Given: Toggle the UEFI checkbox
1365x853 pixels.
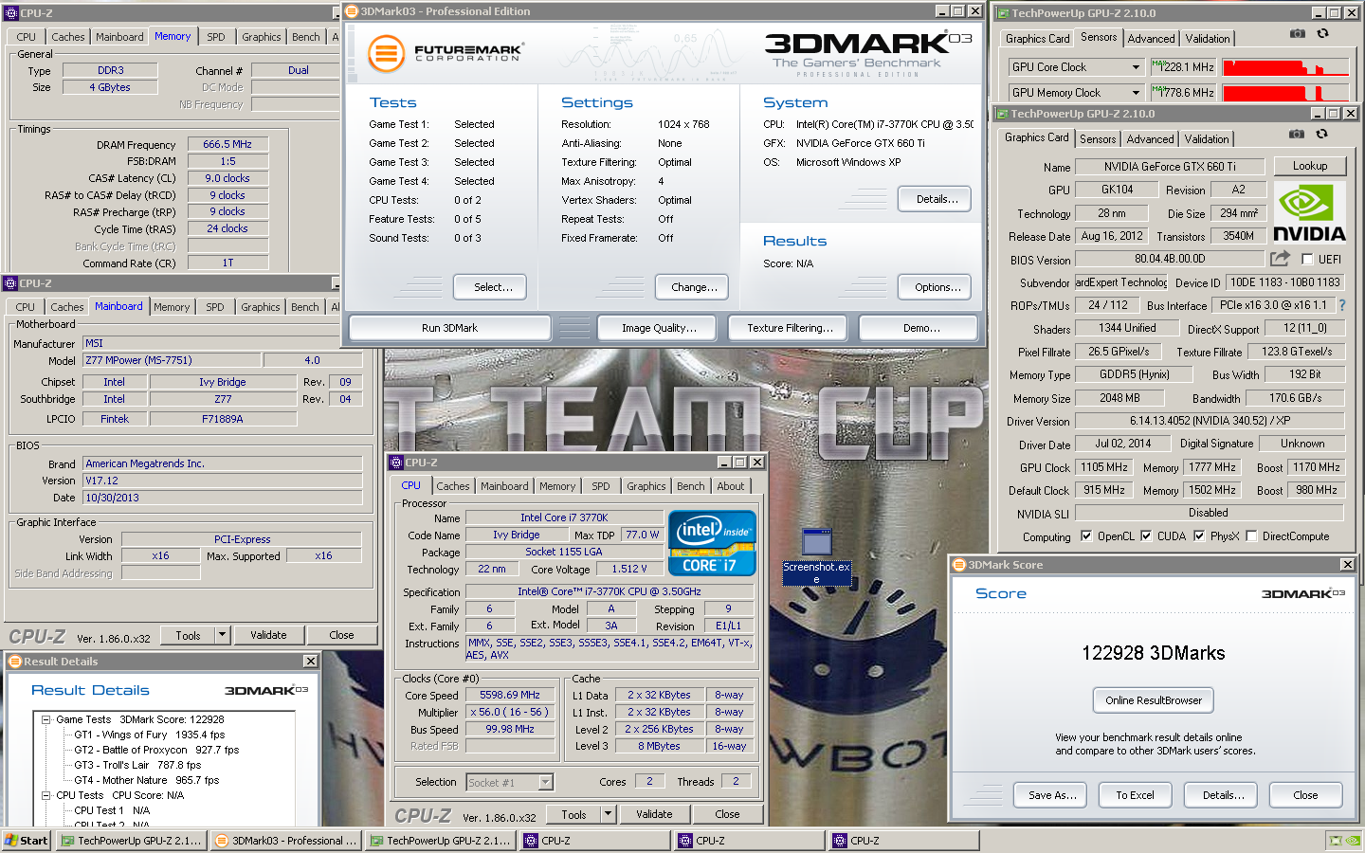Looking at the screenshot, I should coord(1307,259).
